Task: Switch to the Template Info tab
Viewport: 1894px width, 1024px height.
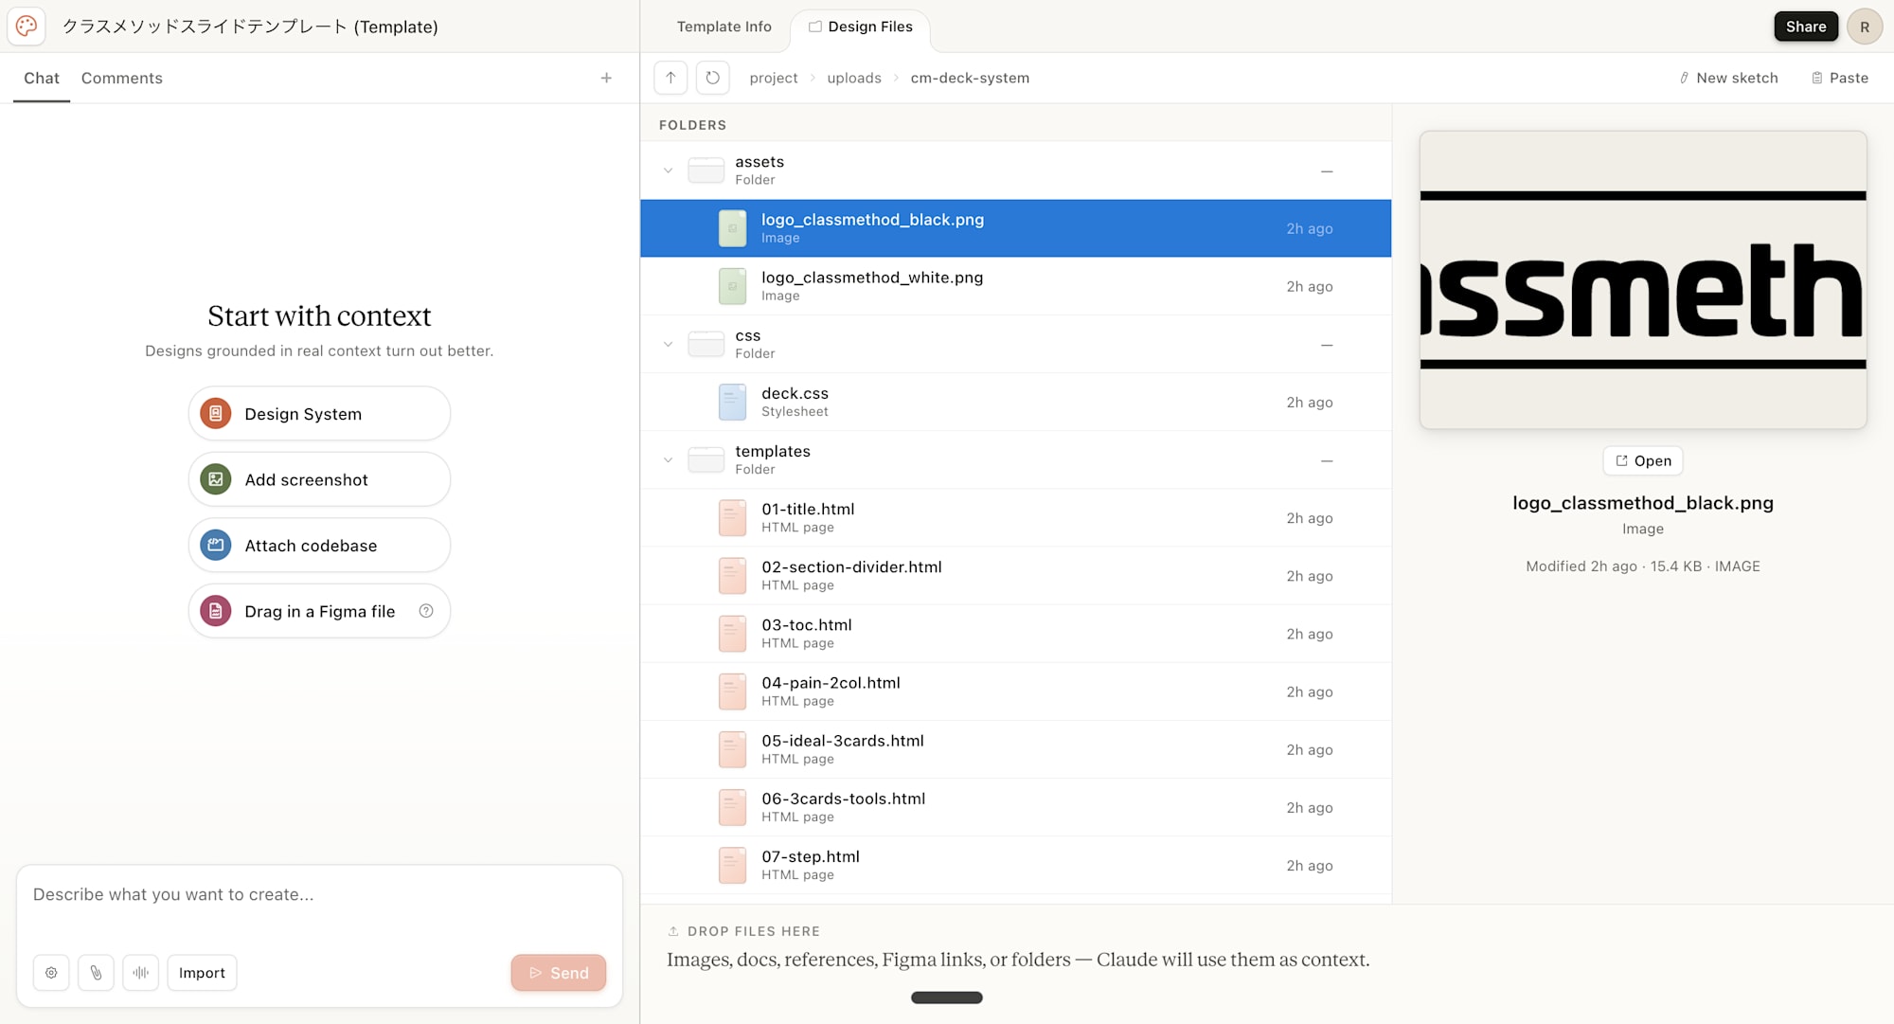Action: 724,27
